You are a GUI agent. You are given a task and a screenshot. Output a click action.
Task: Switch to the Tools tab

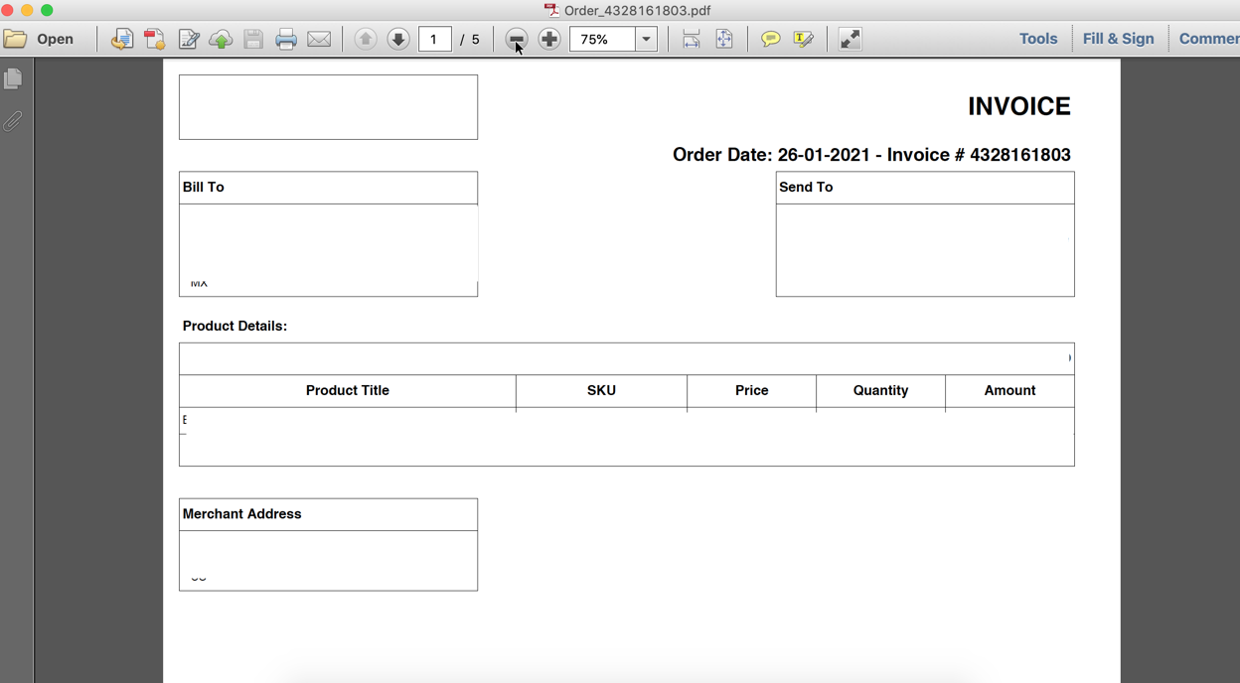1037,38
